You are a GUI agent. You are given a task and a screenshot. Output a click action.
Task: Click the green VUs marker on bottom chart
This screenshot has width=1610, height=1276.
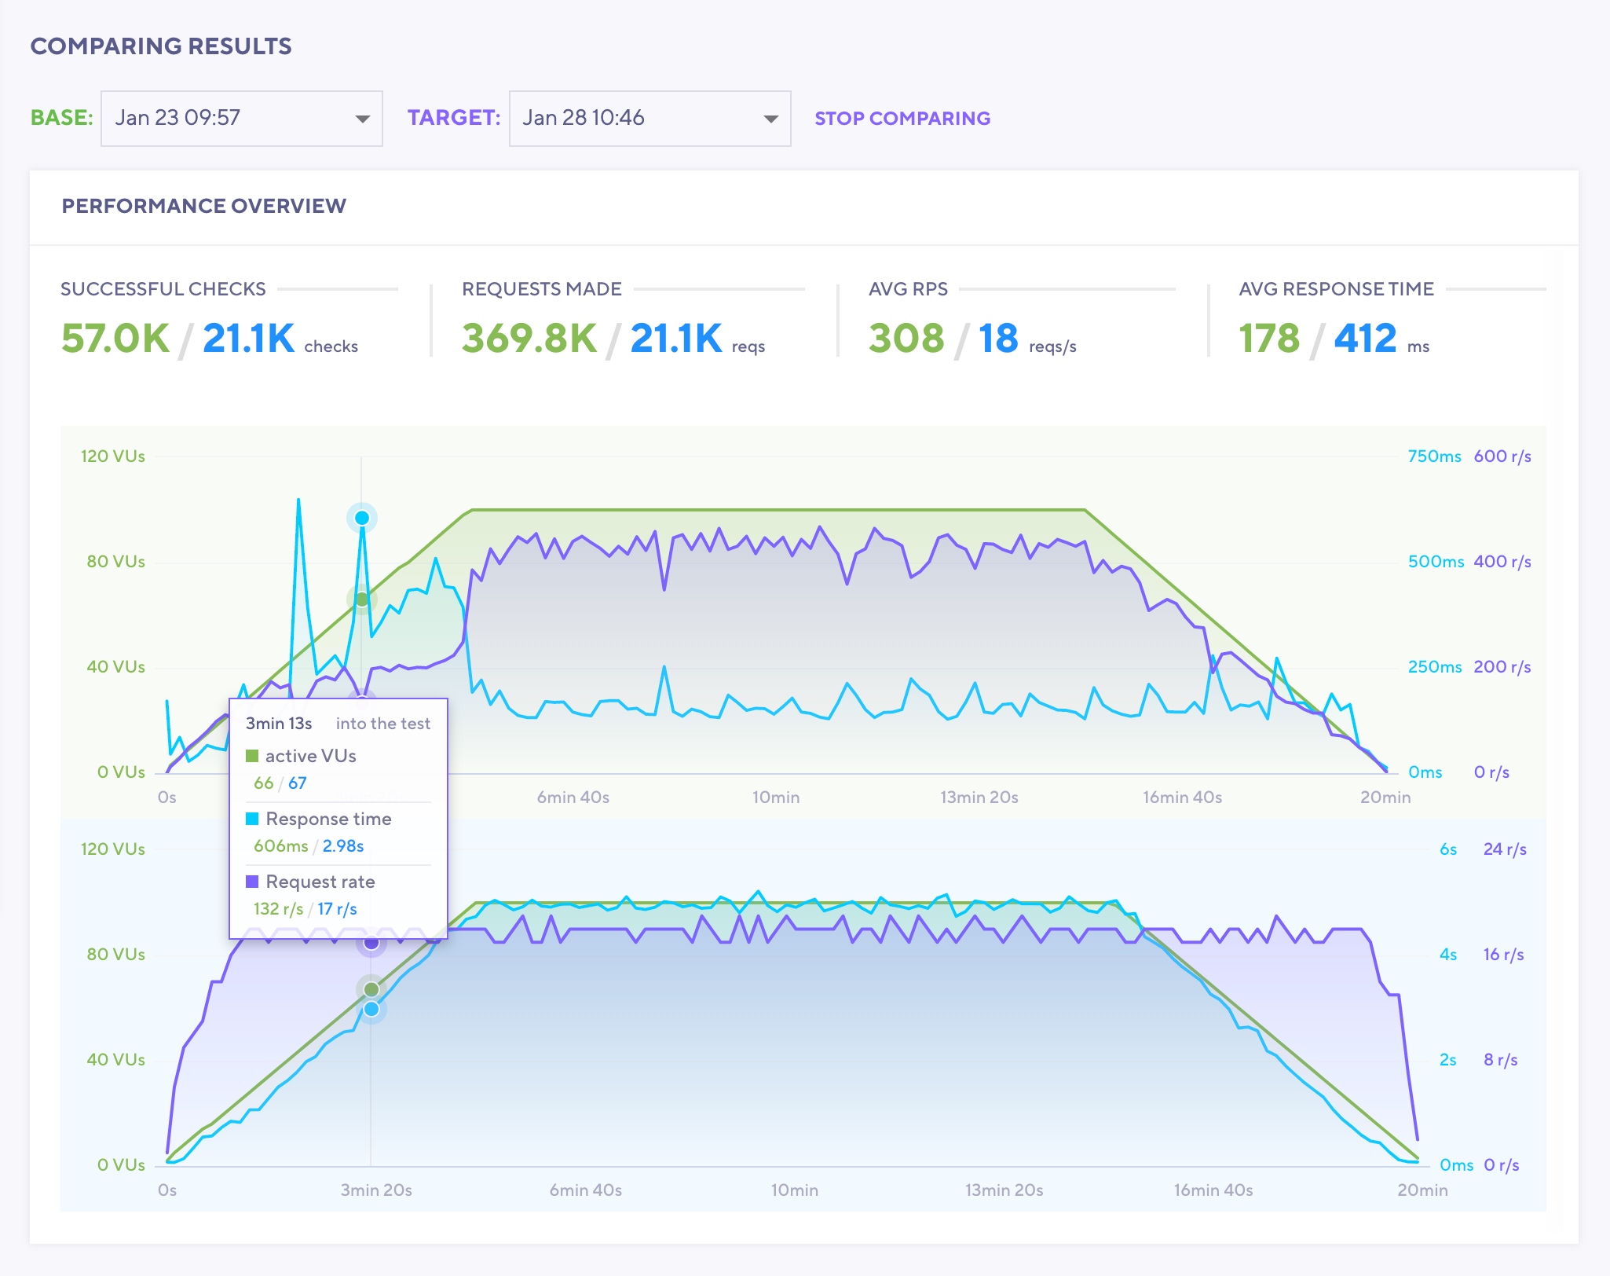(x=371, y=988)
